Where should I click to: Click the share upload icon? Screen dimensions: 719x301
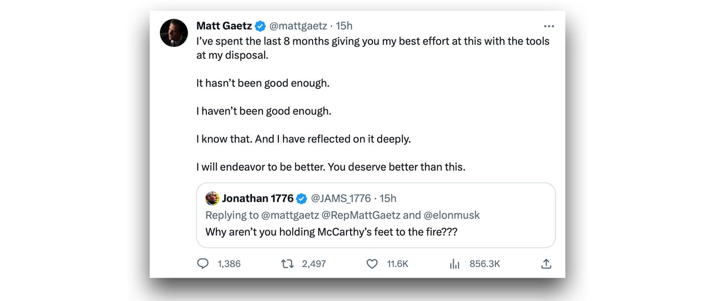pyautogui.click(x=546, y=264)
